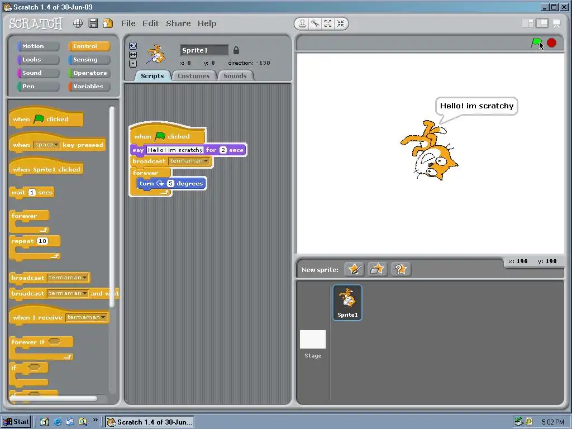The image size is (572, 429).
Task: Select the Motion block category
Action: tap(38, 46)
